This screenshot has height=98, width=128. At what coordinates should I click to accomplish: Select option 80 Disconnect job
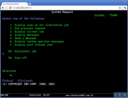point(22,51)
